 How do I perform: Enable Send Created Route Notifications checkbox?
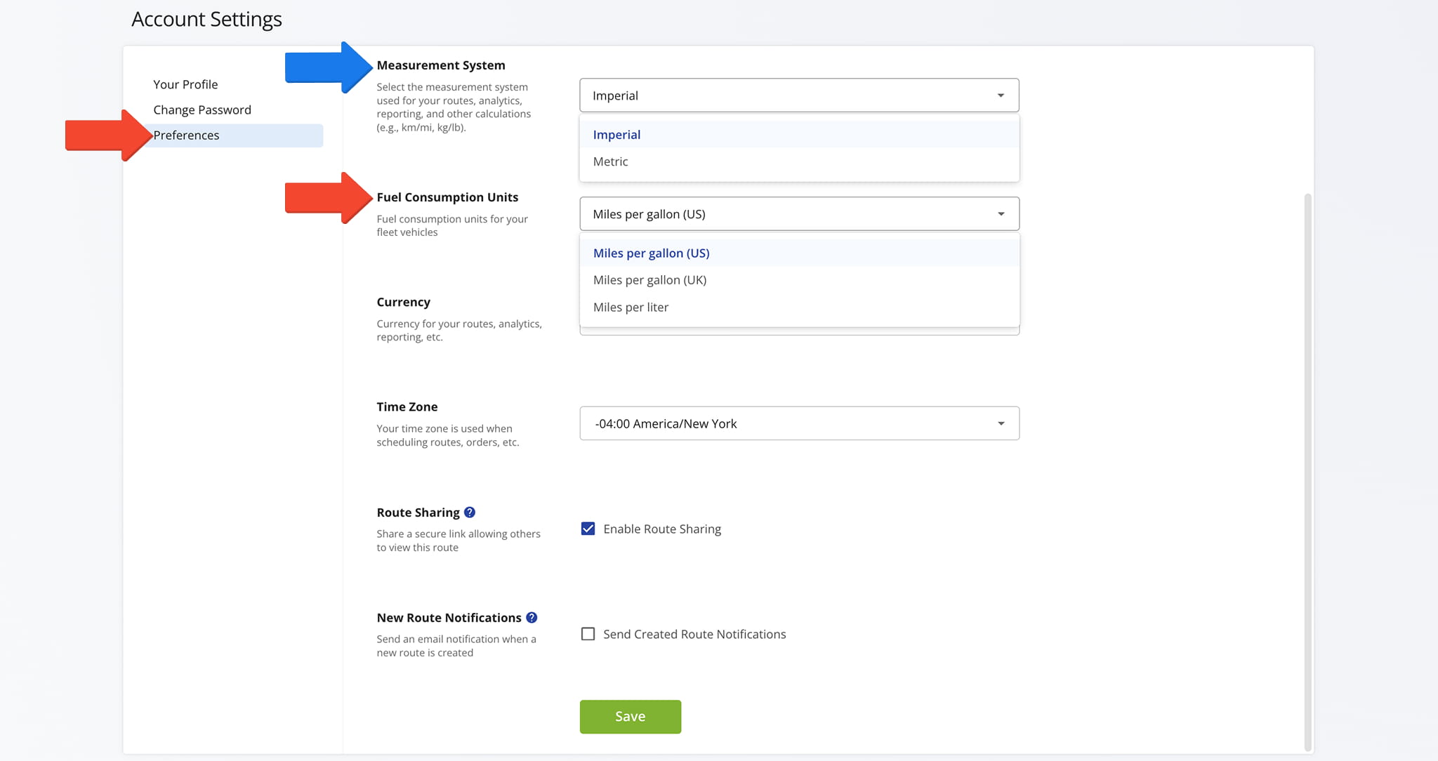tap(588, 634)
